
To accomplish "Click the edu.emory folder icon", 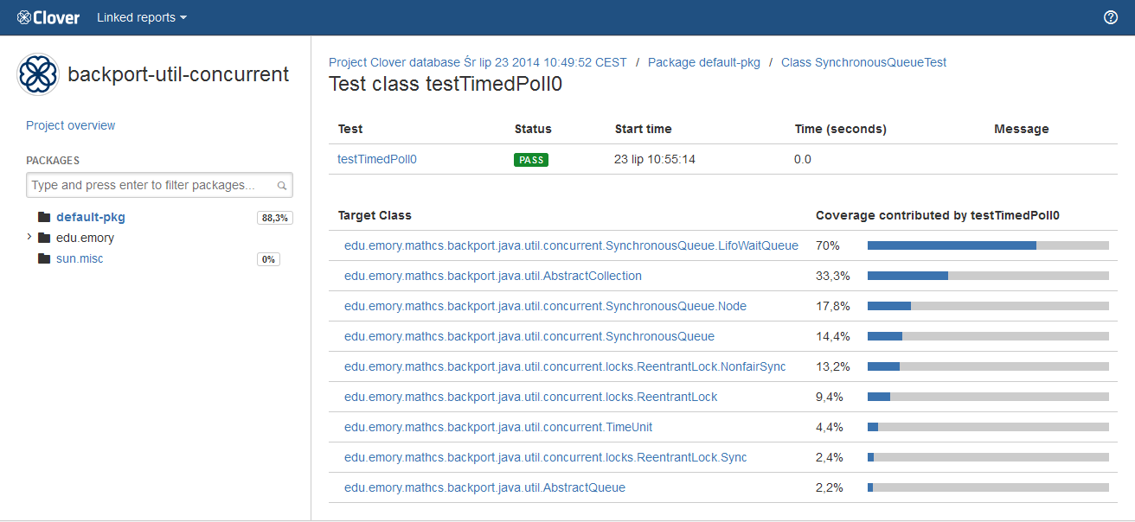I will 44,238.
